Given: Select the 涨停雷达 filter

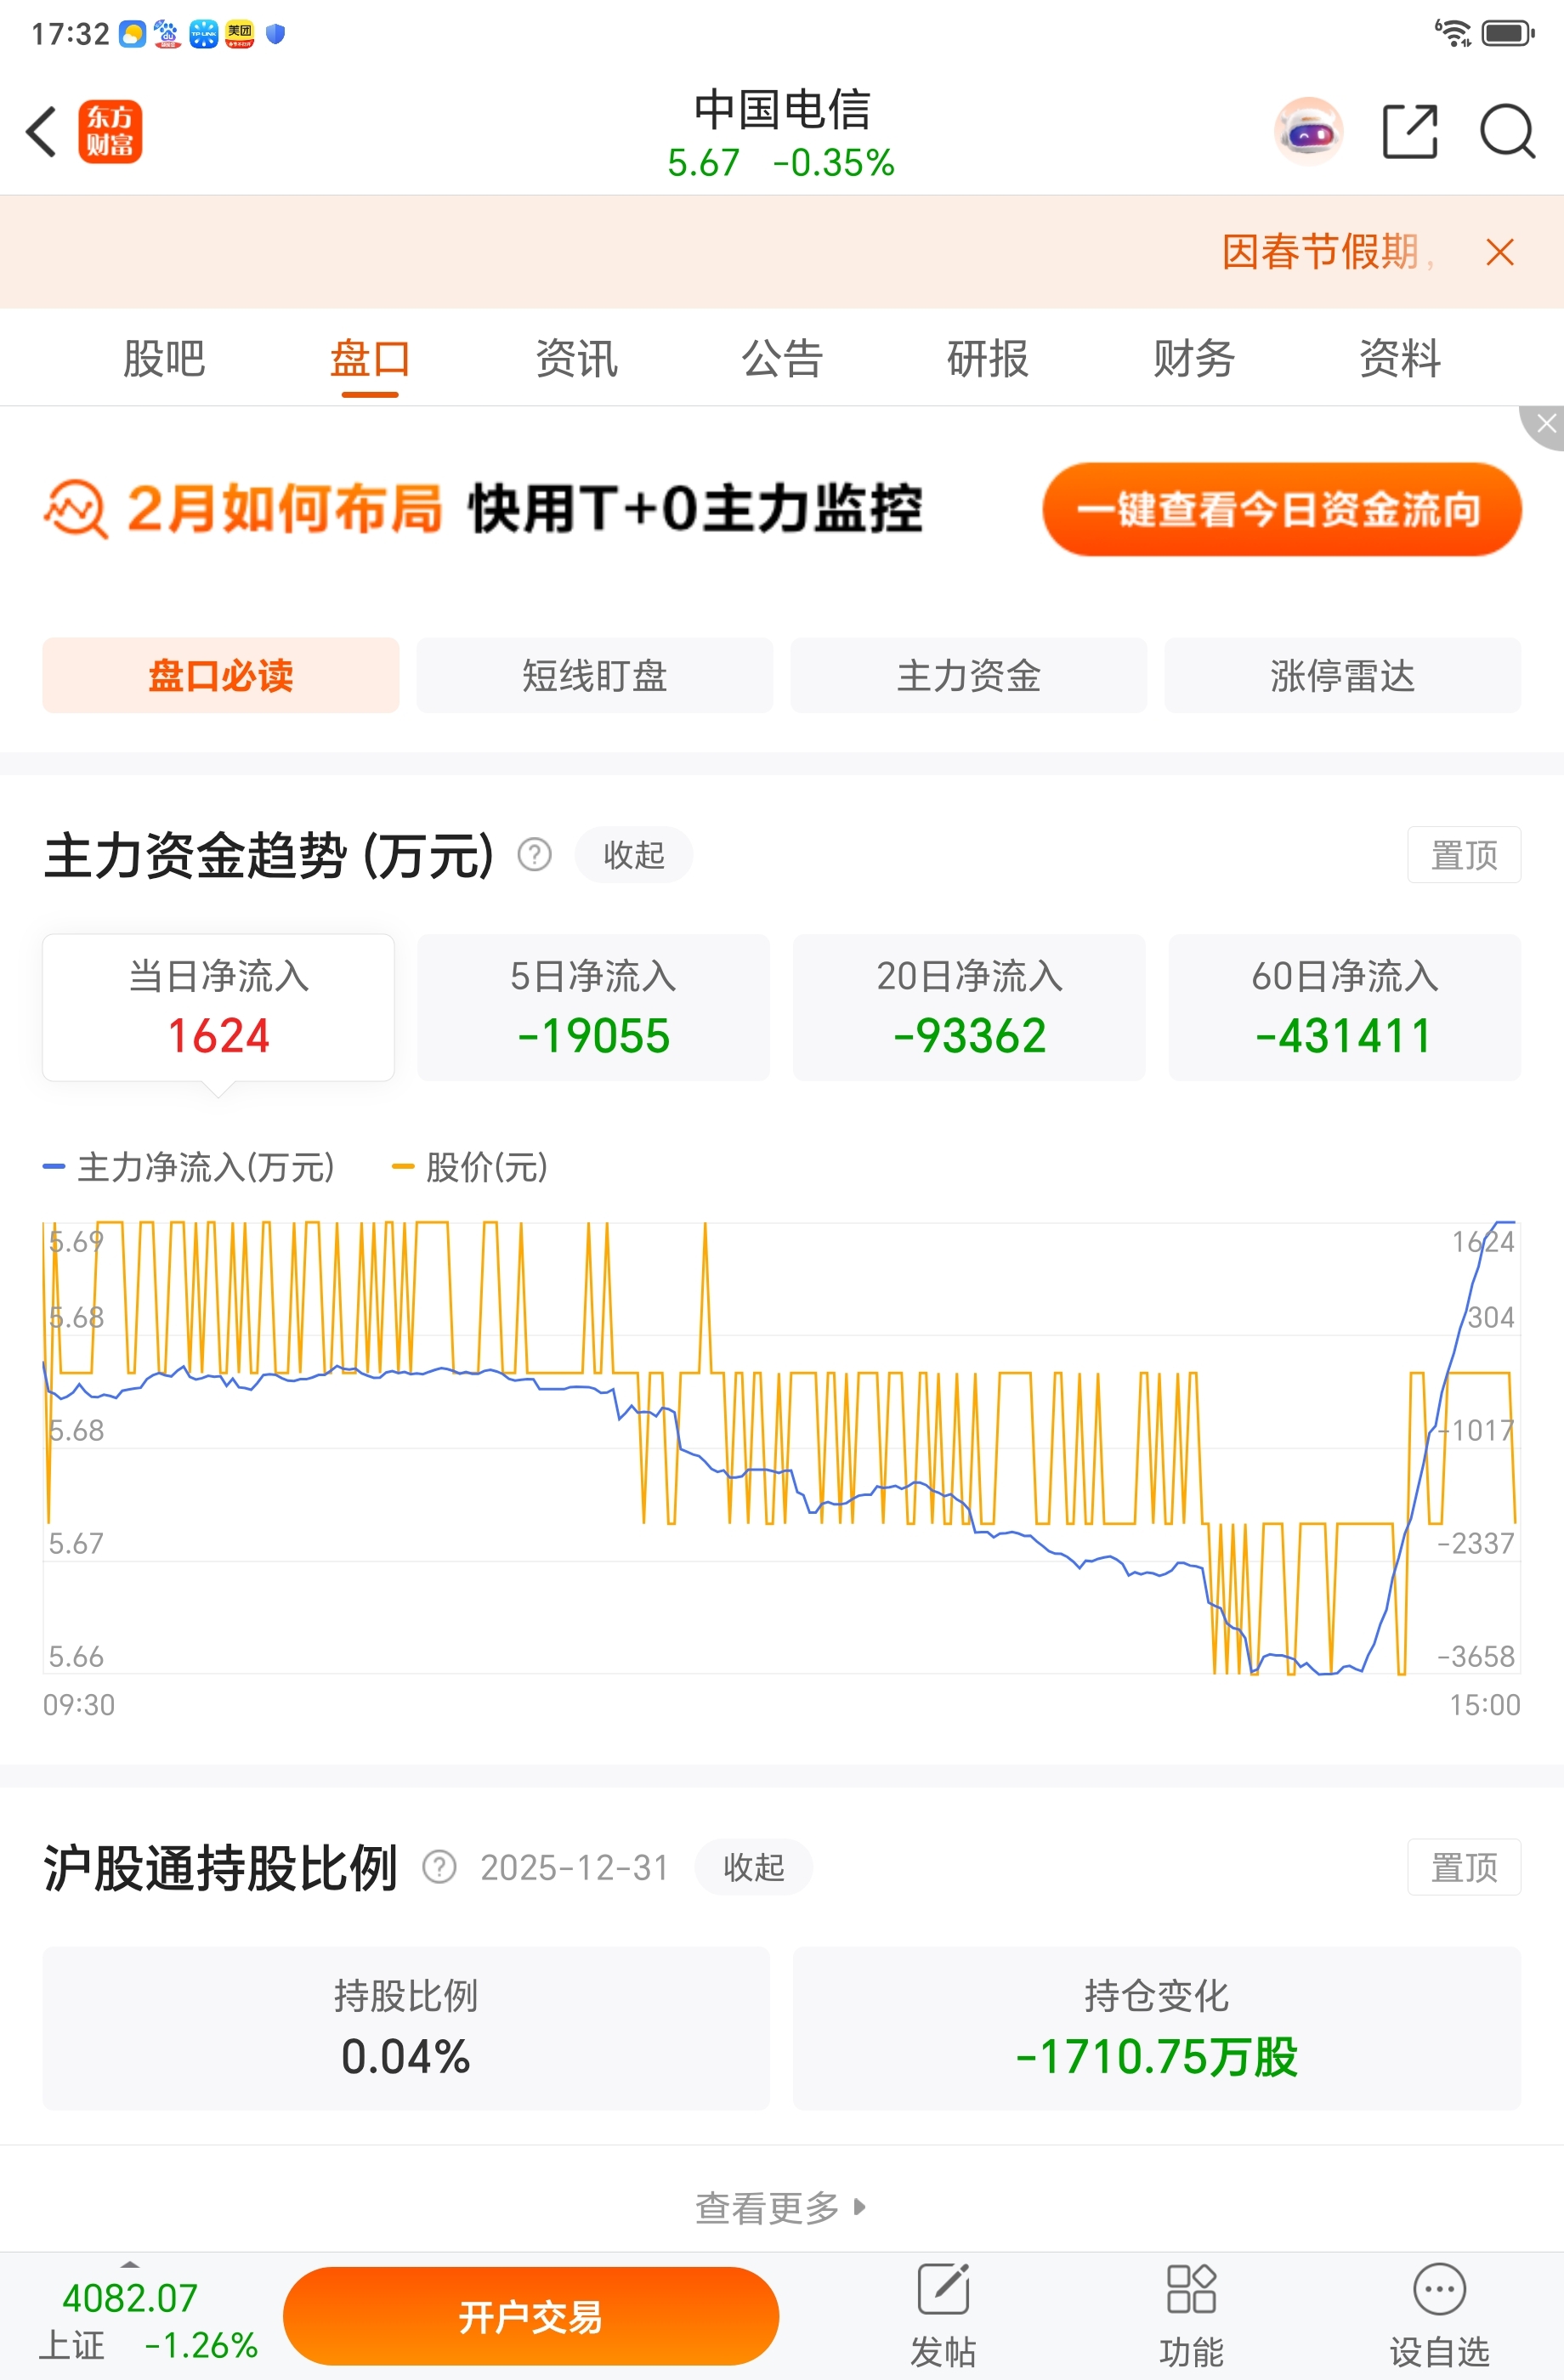Looking at the screenshot, I should click(x=1343, y=675).
